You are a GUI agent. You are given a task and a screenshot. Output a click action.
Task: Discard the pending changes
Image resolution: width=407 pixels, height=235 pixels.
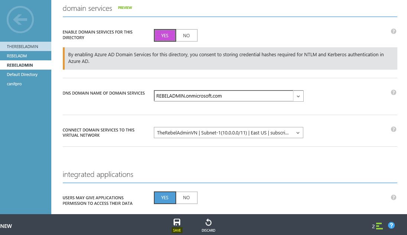pyautogui.click(x=209, y=225)
